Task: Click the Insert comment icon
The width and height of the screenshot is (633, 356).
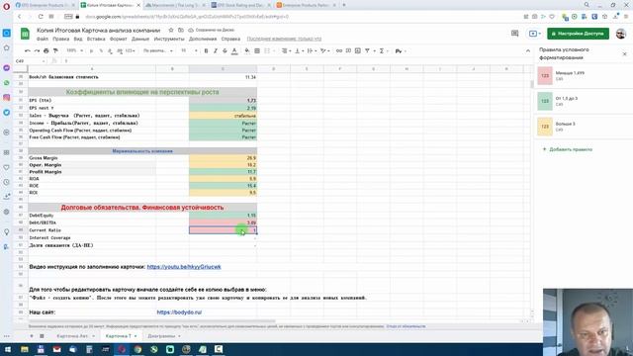Action: [348, 50]
